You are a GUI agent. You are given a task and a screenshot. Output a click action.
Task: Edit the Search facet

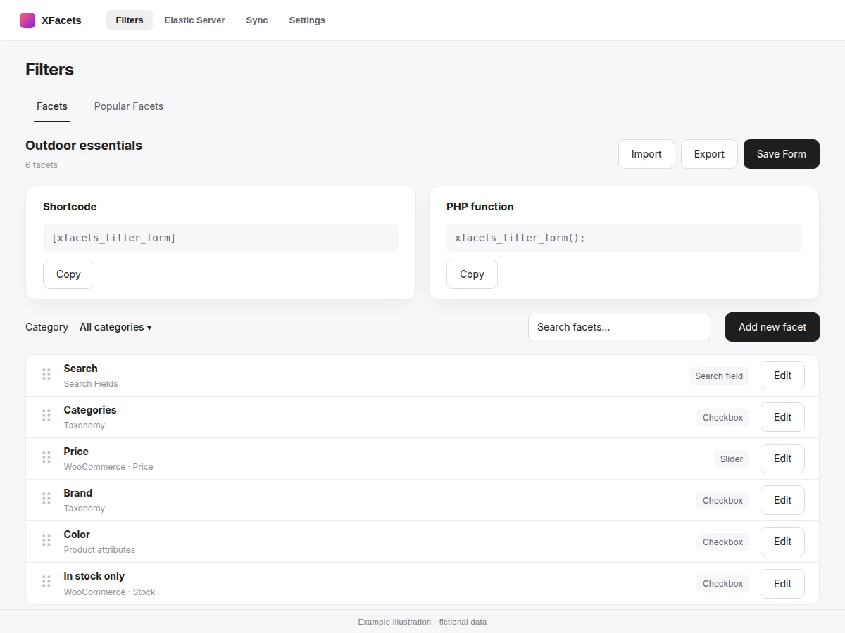[782, 376]
